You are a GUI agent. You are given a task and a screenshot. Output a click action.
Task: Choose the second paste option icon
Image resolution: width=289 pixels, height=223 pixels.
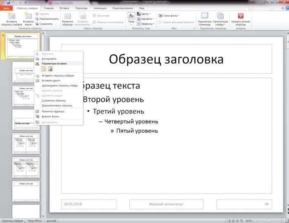point(50,69)
